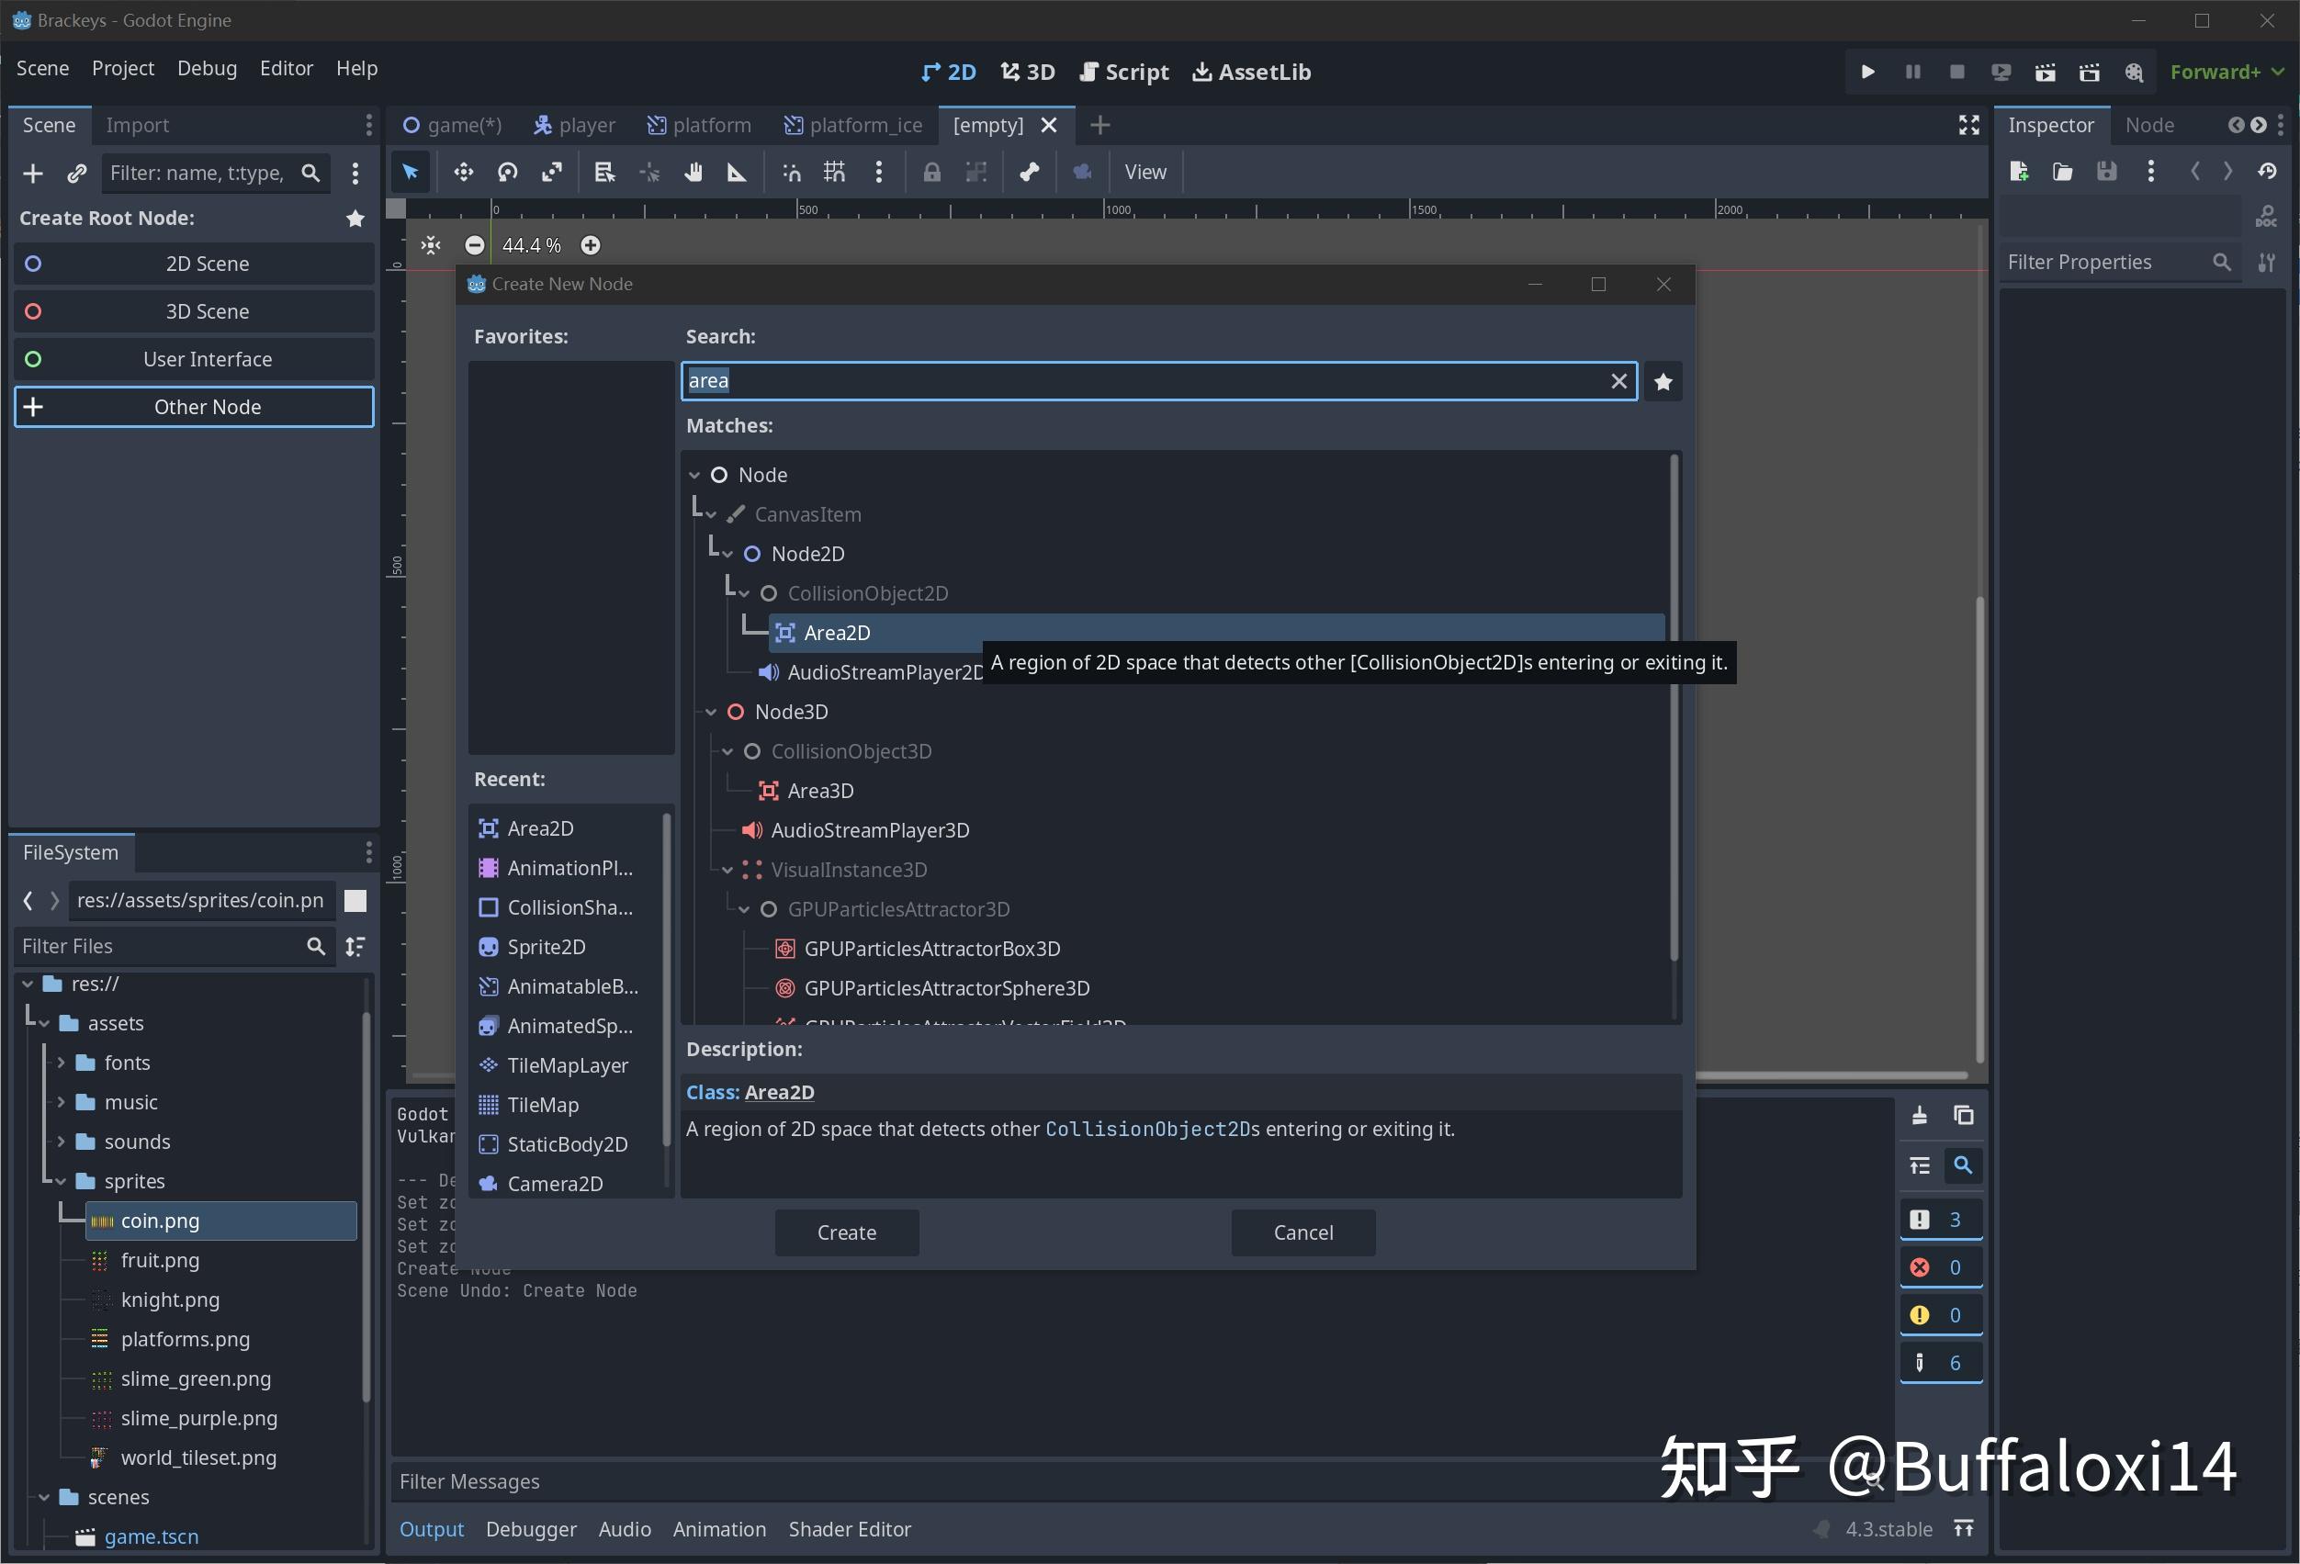Lock selected nodes in the canvas toolbar
2300x1564 pixels.
(931, 171)
